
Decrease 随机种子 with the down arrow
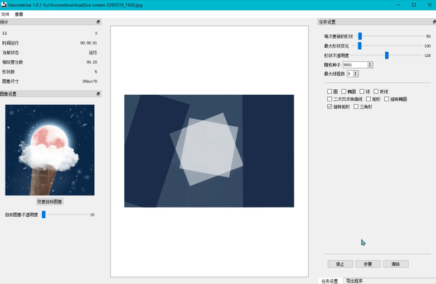click(x=370, y=66)
